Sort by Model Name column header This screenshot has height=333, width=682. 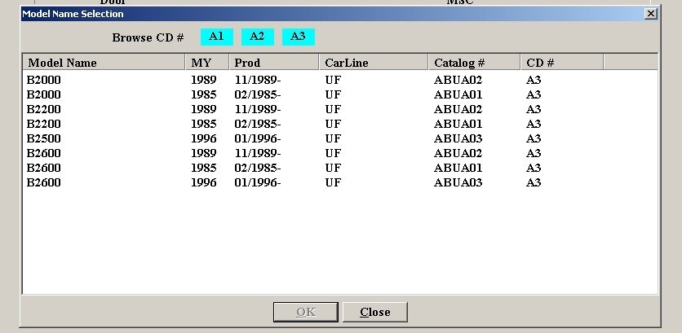(x=104, y=63)
